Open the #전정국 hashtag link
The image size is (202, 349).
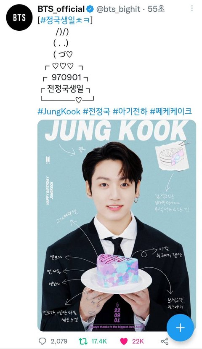(x=96, y=111)
